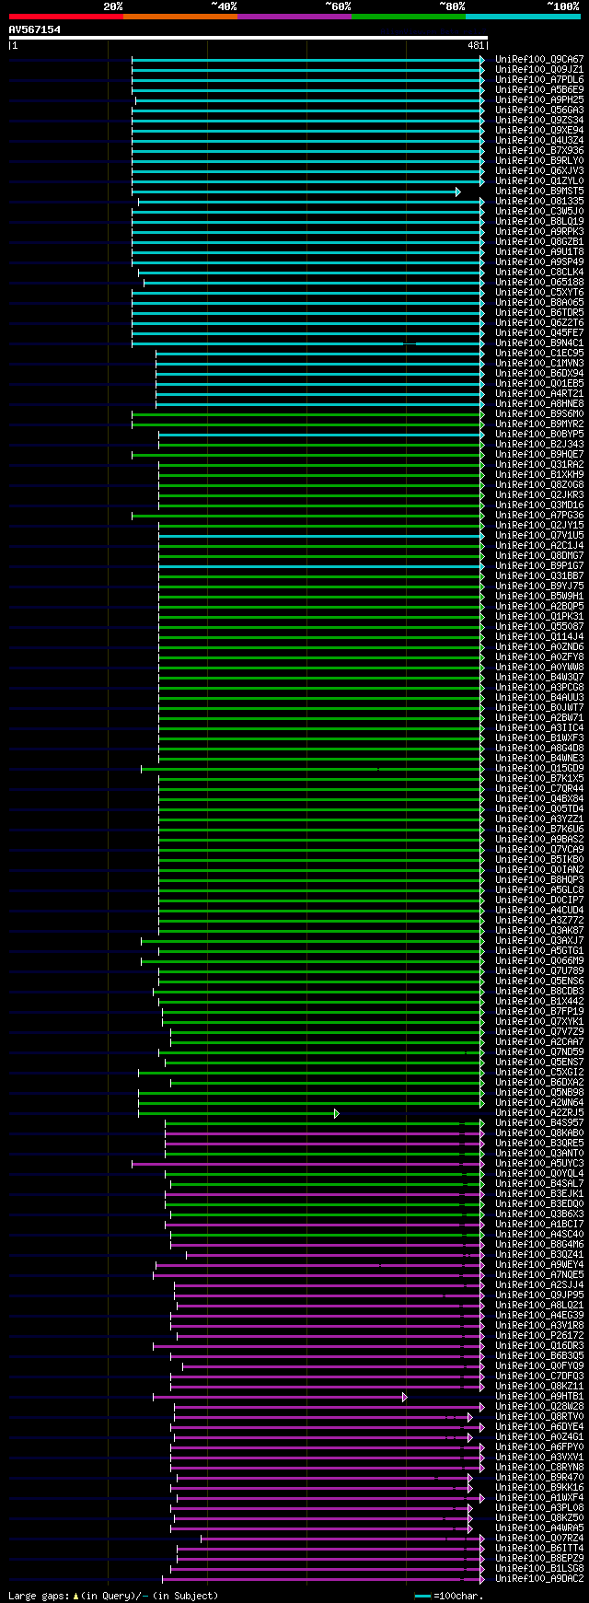Click the green alignment bar of Q15GD9
Screen dimensions: 589x1603
tap(313, 769)
